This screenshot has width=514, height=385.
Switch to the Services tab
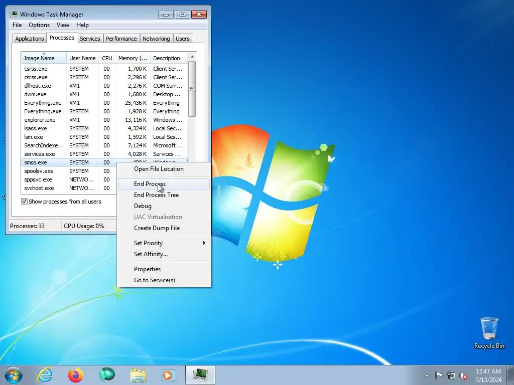(x=90, y=39)
